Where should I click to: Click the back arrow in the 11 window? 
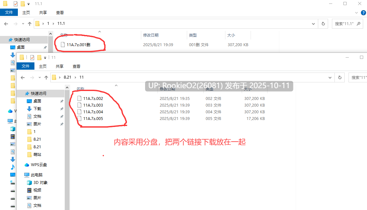pos(23,77)
